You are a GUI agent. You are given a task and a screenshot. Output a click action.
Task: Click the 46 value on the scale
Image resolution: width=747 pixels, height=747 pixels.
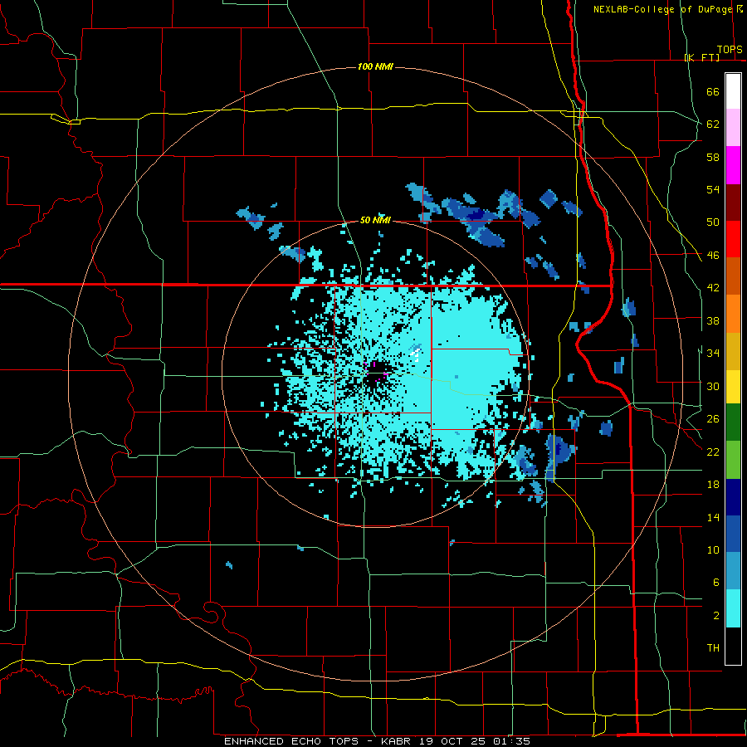coord(713,256)
